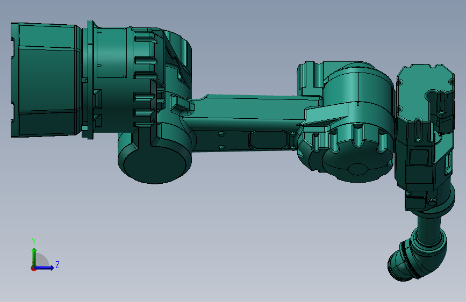Click the XYZ coordinate triad indicator
This screenshot has width=466, height=302.
(45, 255)
